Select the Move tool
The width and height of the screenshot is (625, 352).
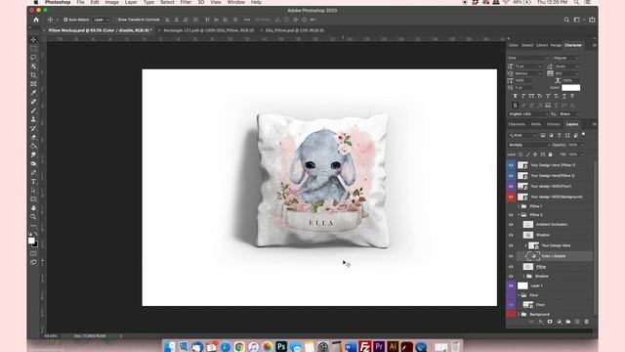pyautogui.click(x=33, y=39)
